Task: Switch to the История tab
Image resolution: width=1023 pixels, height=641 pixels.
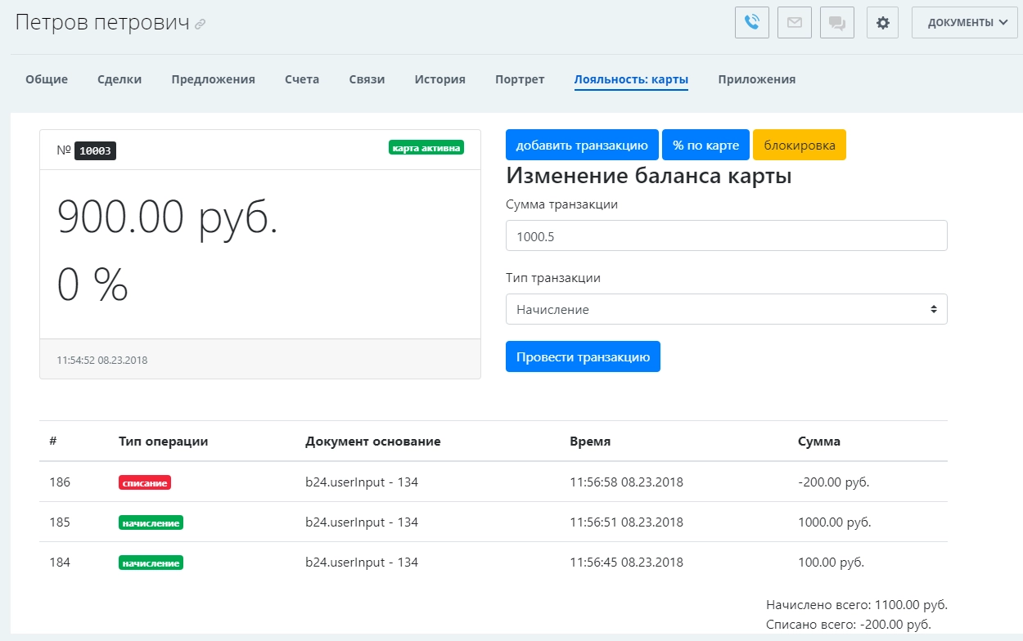Action: click(439, 79)
